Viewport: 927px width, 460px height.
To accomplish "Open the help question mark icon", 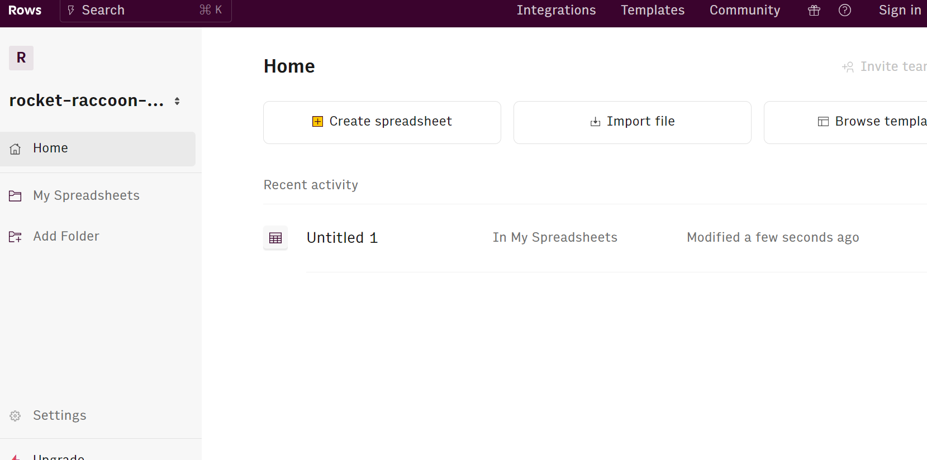I will coord(845,11).
